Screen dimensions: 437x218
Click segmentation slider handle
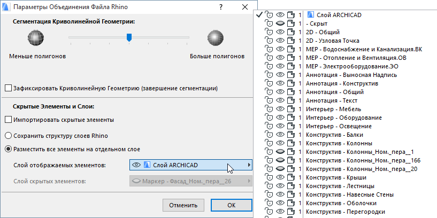(x=129, y=37)
